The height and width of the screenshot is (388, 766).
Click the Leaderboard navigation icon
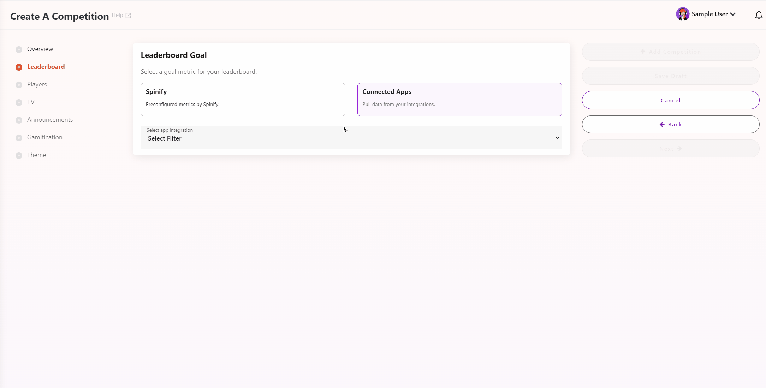tap(19, 66)
